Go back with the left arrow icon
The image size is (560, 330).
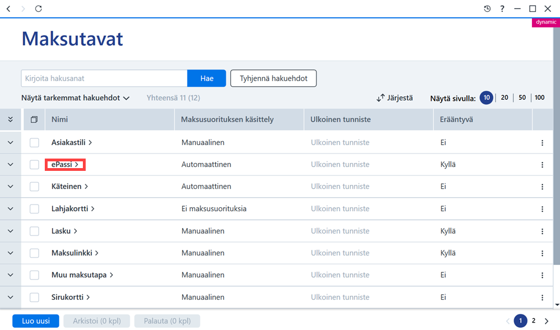coord(8,8)
